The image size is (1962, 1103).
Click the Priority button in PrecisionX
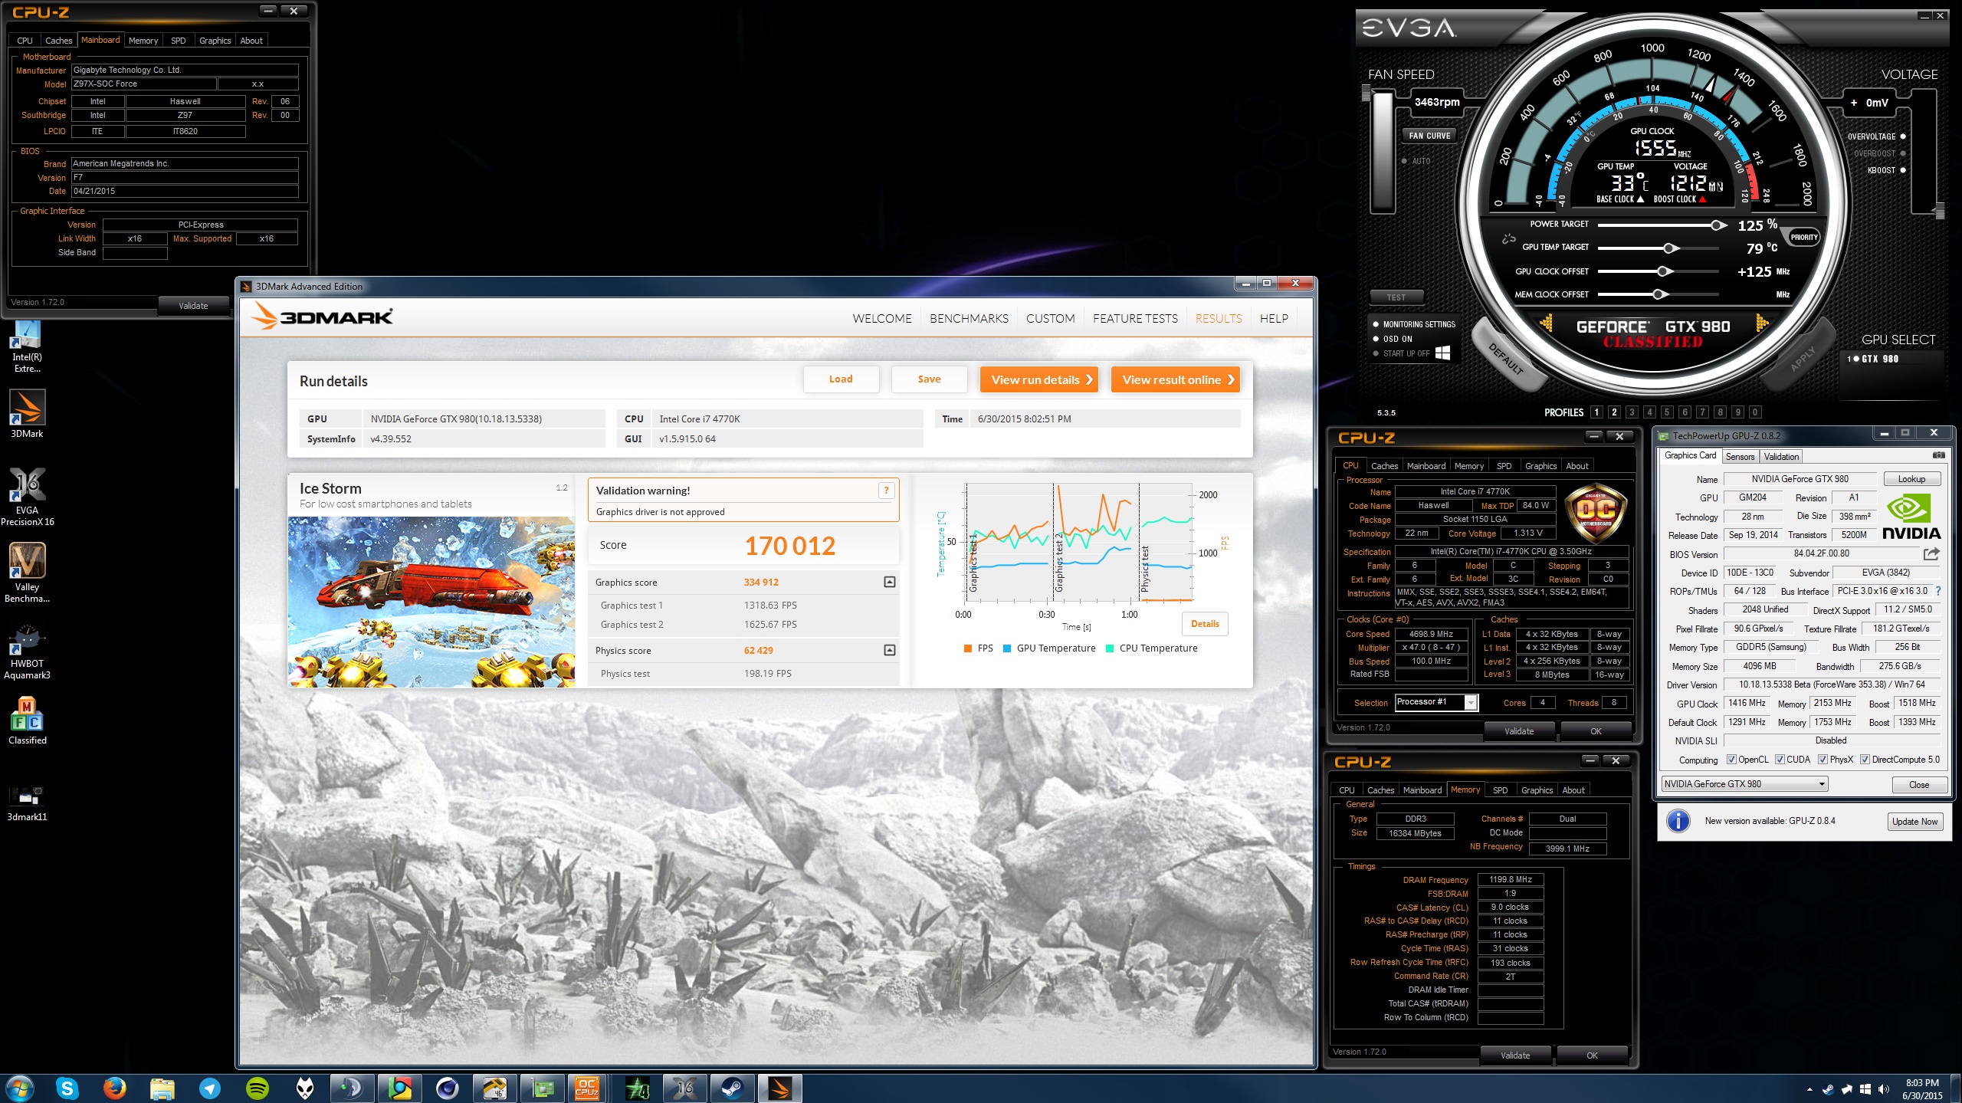coord(1804,238)
